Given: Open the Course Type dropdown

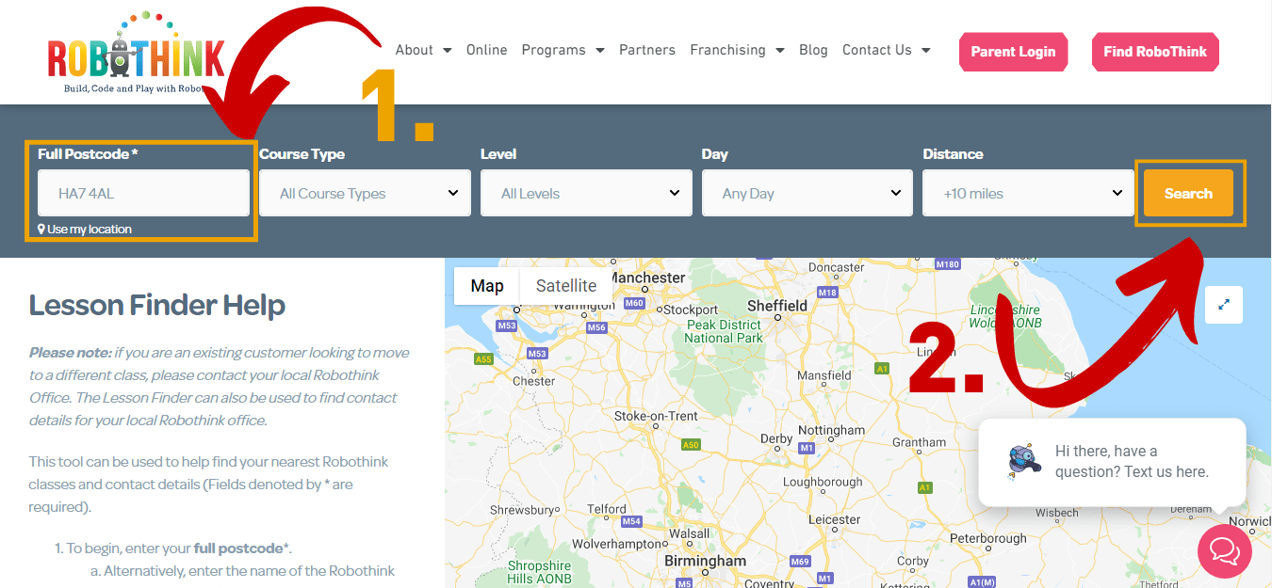Looking at the screenshot, I should 365,193.
